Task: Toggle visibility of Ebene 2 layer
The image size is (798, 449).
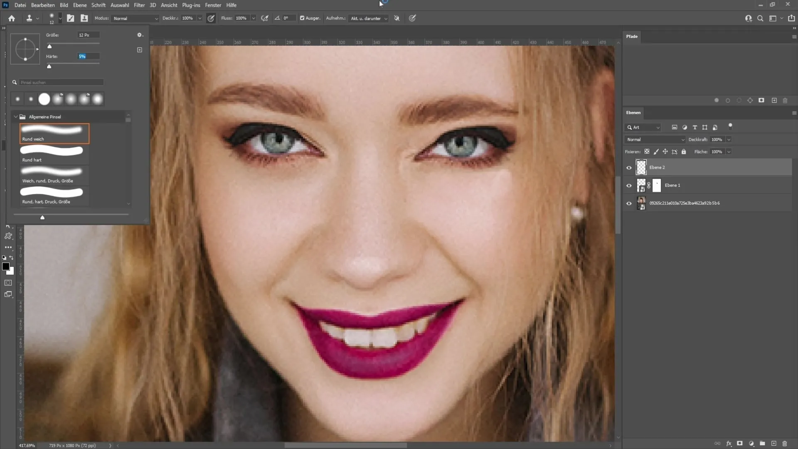Action: (629, 167)
